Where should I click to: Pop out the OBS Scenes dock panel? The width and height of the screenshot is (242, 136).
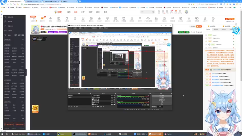(x=90, y=93)
